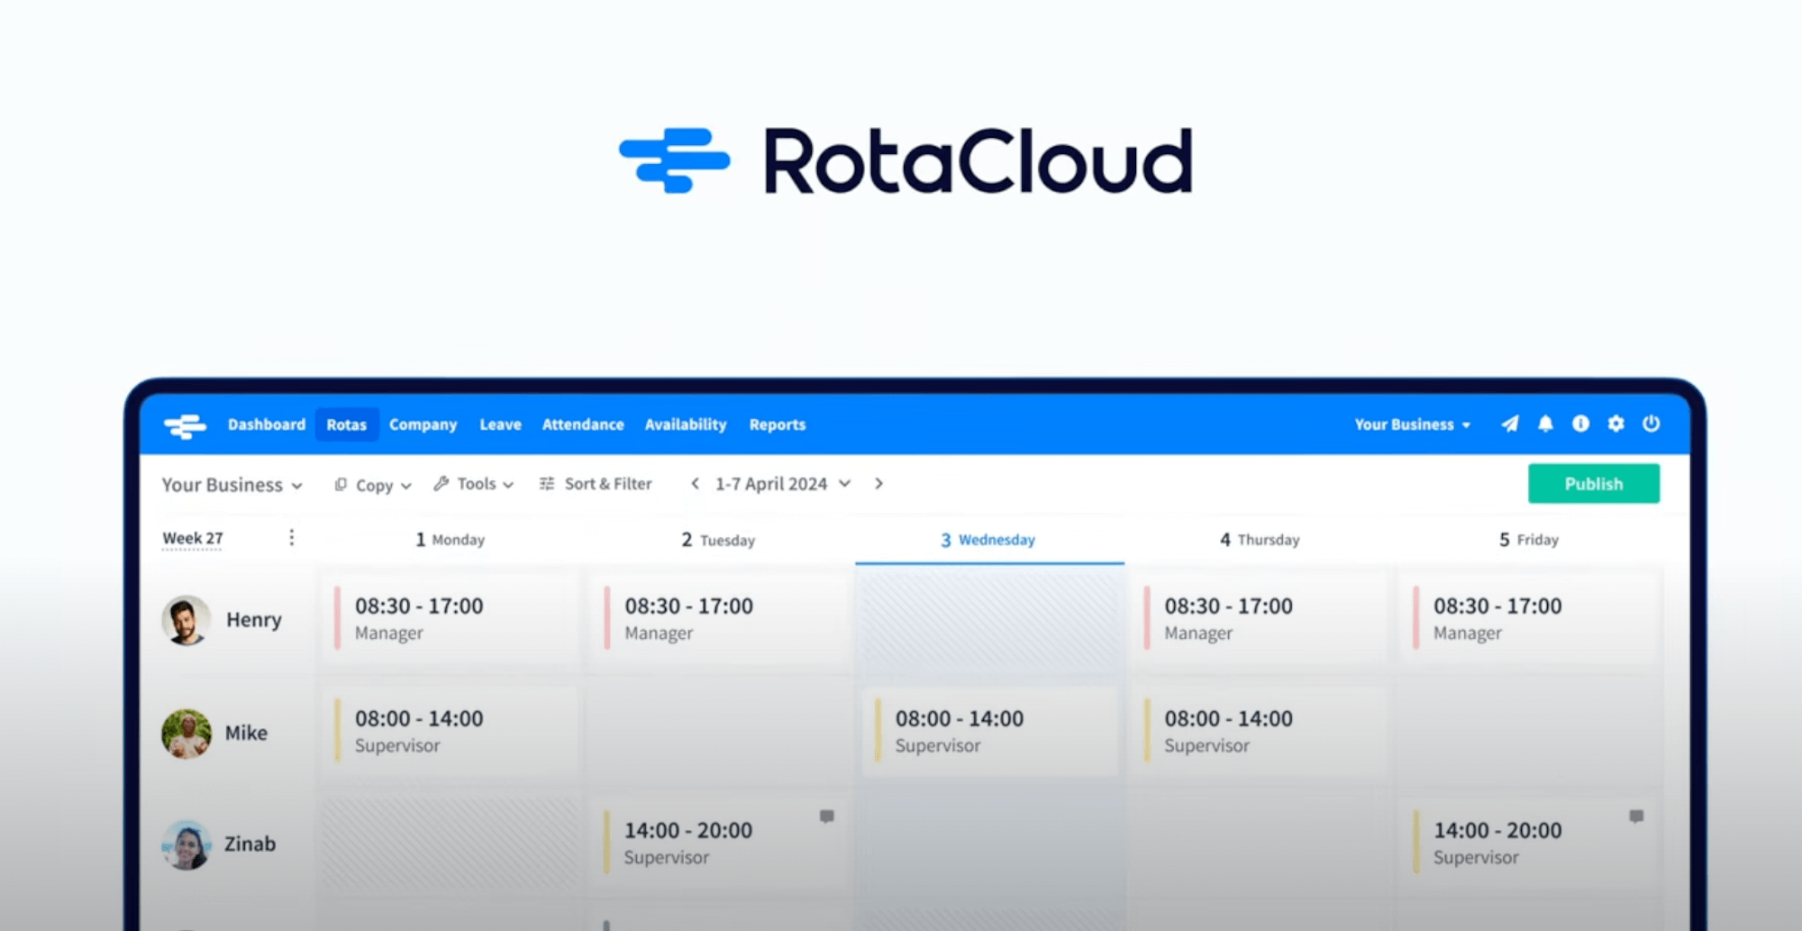
Task: Switch to the Attendance tab
Action: point(583,424)
